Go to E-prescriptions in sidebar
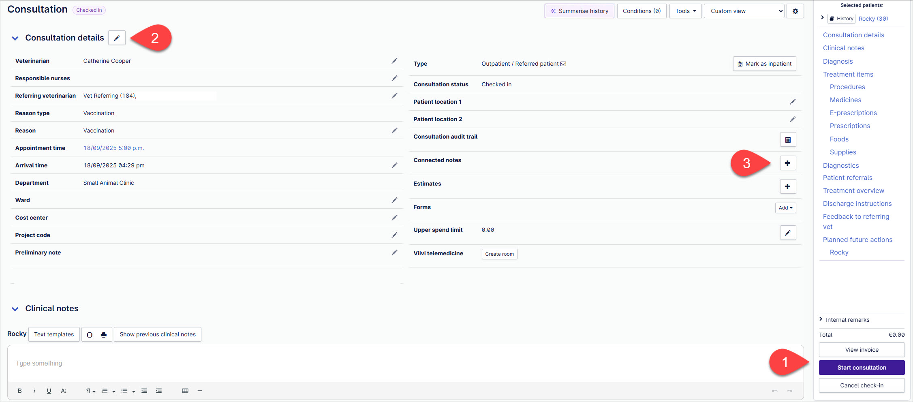 click(x=853, y=113)
